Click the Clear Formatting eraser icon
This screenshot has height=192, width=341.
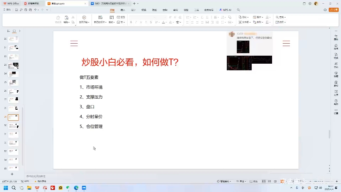pos(180,17)
